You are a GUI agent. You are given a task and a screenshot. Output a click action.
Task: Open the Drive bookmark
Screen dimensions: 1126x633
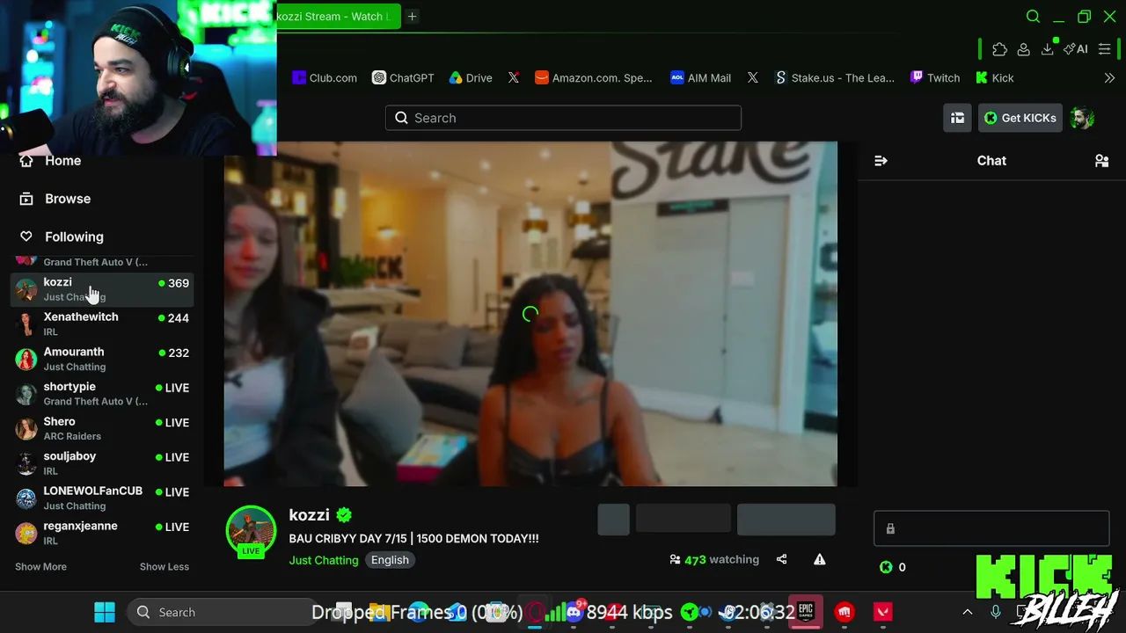(x=471, y=77)
